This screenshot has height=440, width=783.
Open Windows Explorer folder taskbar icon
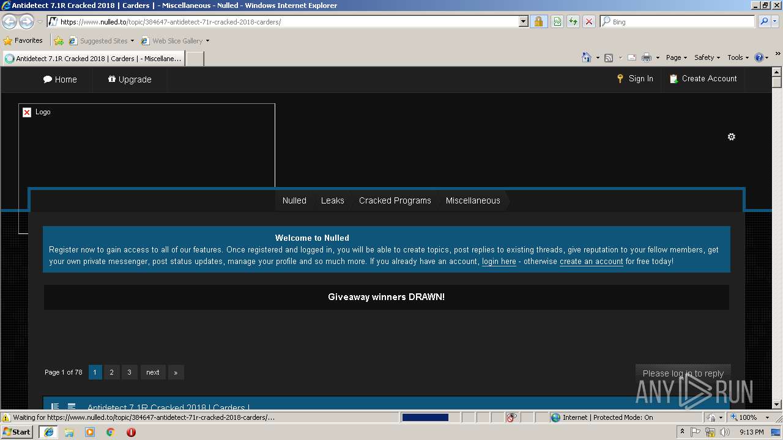click(x=69, y=432)
